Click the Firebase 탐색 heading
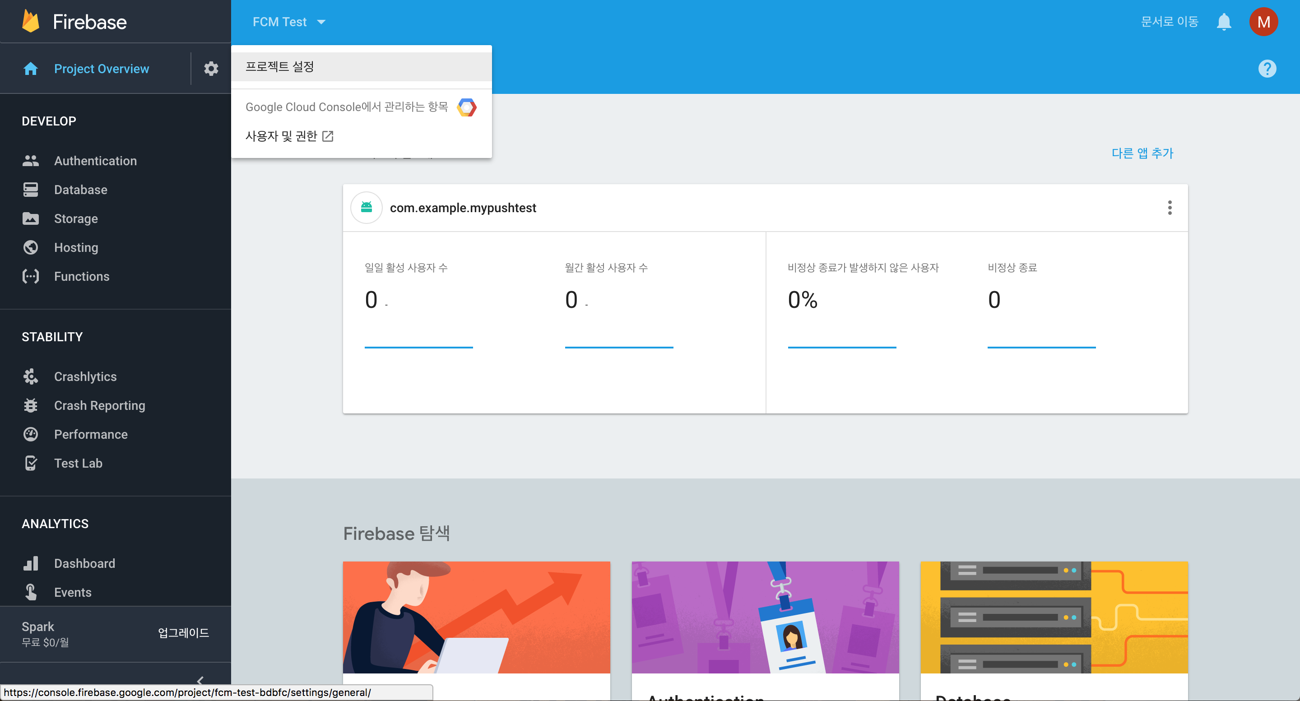 [x=396, y=534]
